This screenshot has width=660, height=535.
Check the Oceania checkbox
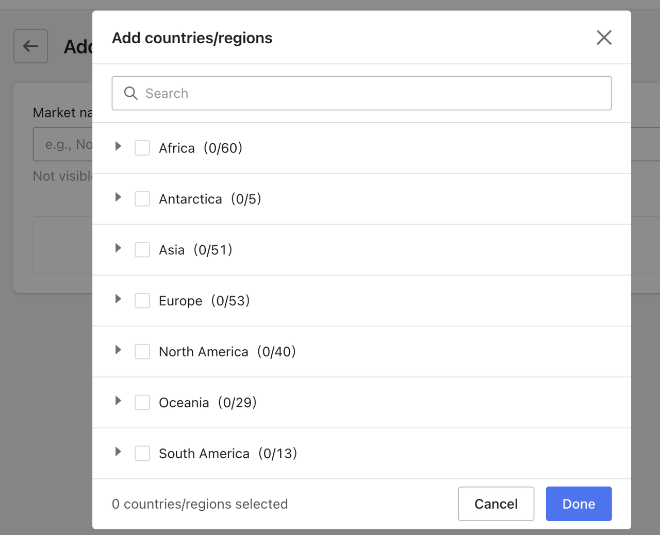pyautogui.click(x=142, y=402)
